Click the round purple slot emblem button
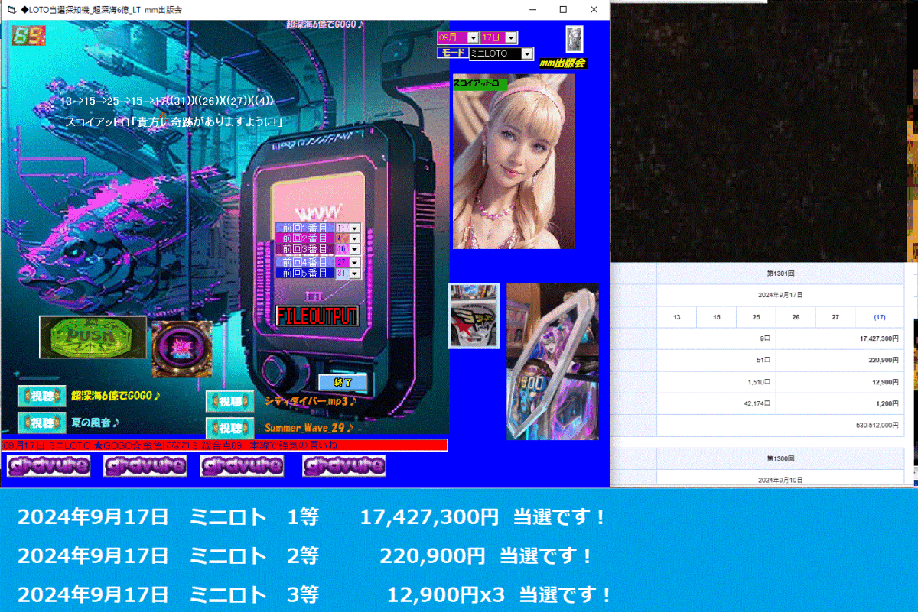 [x=182, y=348]
